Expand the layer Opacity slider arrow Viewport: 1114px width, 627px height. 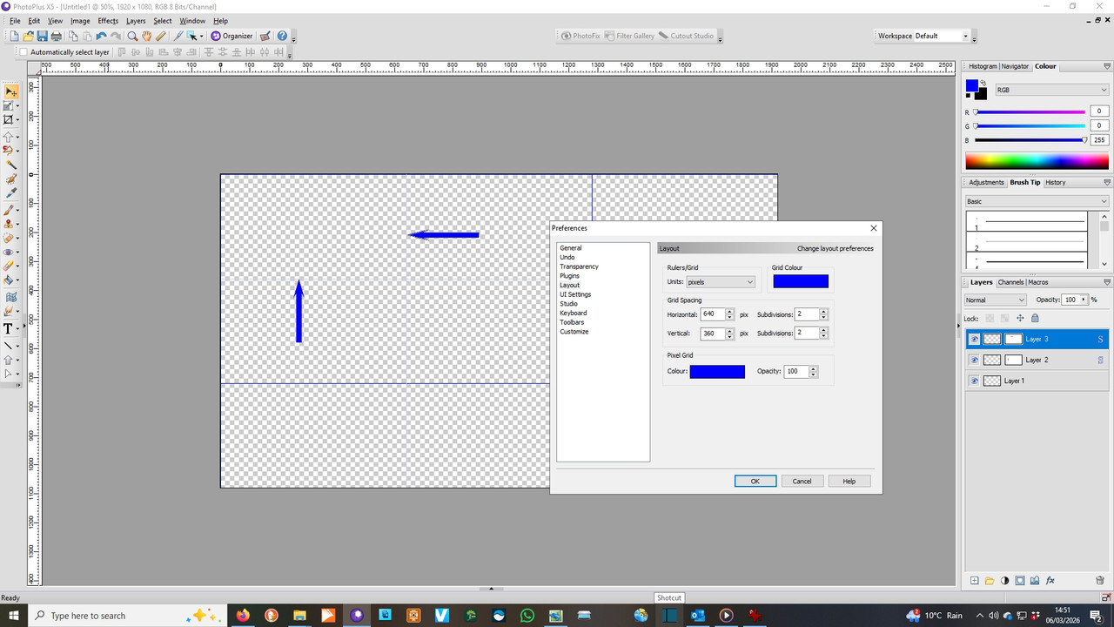coord(1084,300)
